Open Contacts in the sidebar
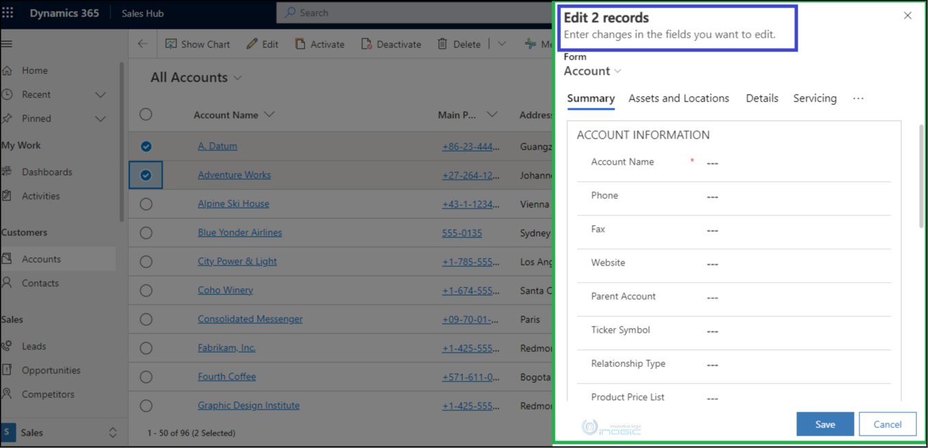 (x=58, y=283)
